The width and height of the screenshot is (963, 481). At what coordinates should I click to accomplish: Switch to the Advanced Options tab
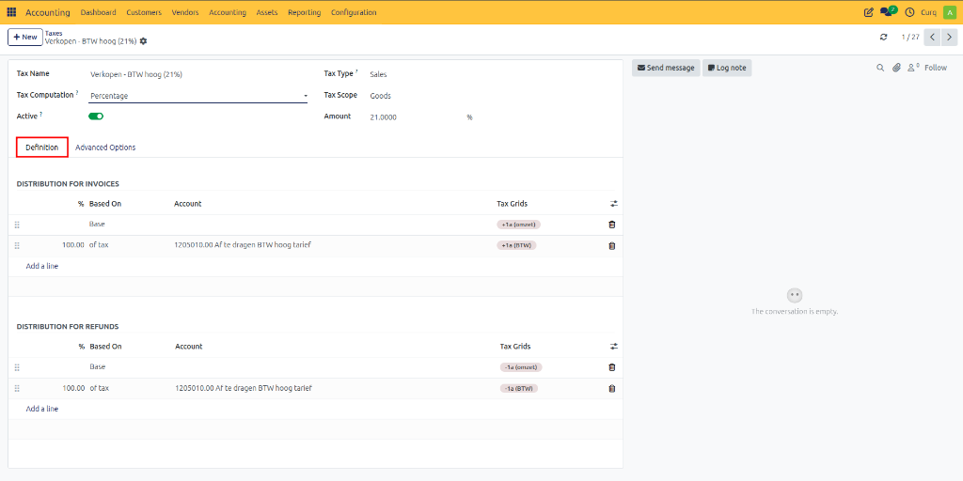(105, 147)
